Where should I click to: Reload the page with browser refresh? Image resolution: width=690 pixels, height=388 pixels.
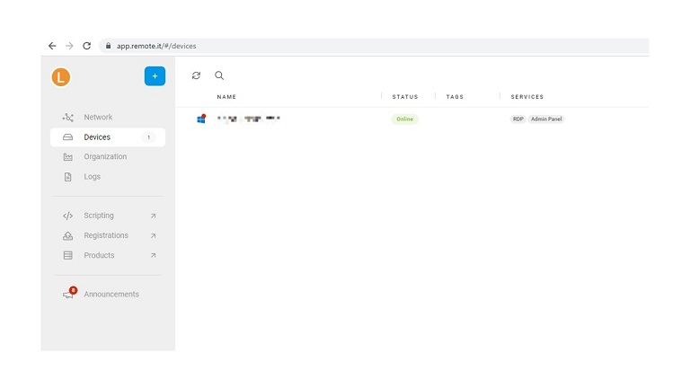coord(86,46)
